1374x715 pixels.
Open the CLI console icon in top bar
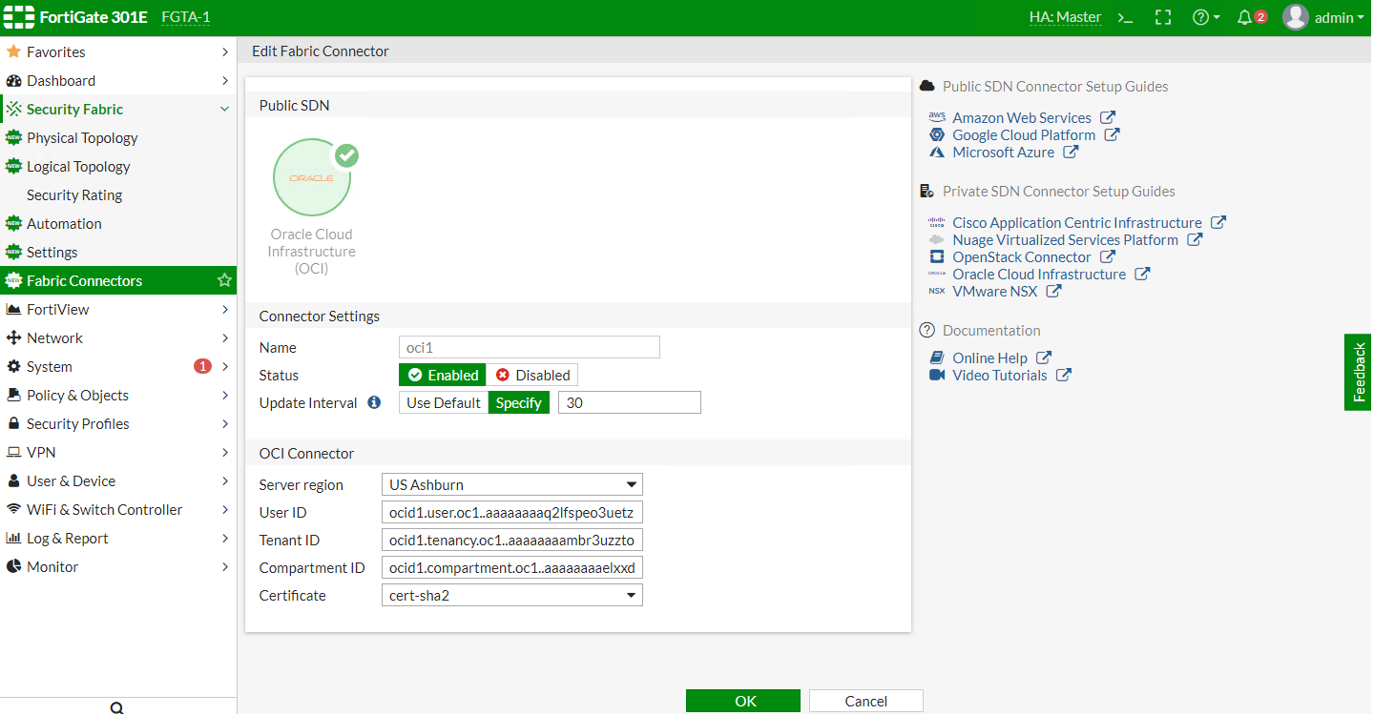1126,17
